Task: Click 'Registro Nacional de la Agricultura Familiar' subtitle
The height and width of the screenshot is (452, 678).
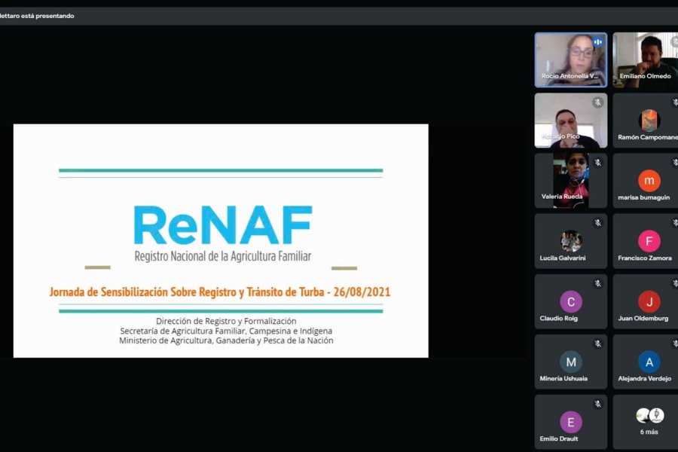Action: [223, 256]
